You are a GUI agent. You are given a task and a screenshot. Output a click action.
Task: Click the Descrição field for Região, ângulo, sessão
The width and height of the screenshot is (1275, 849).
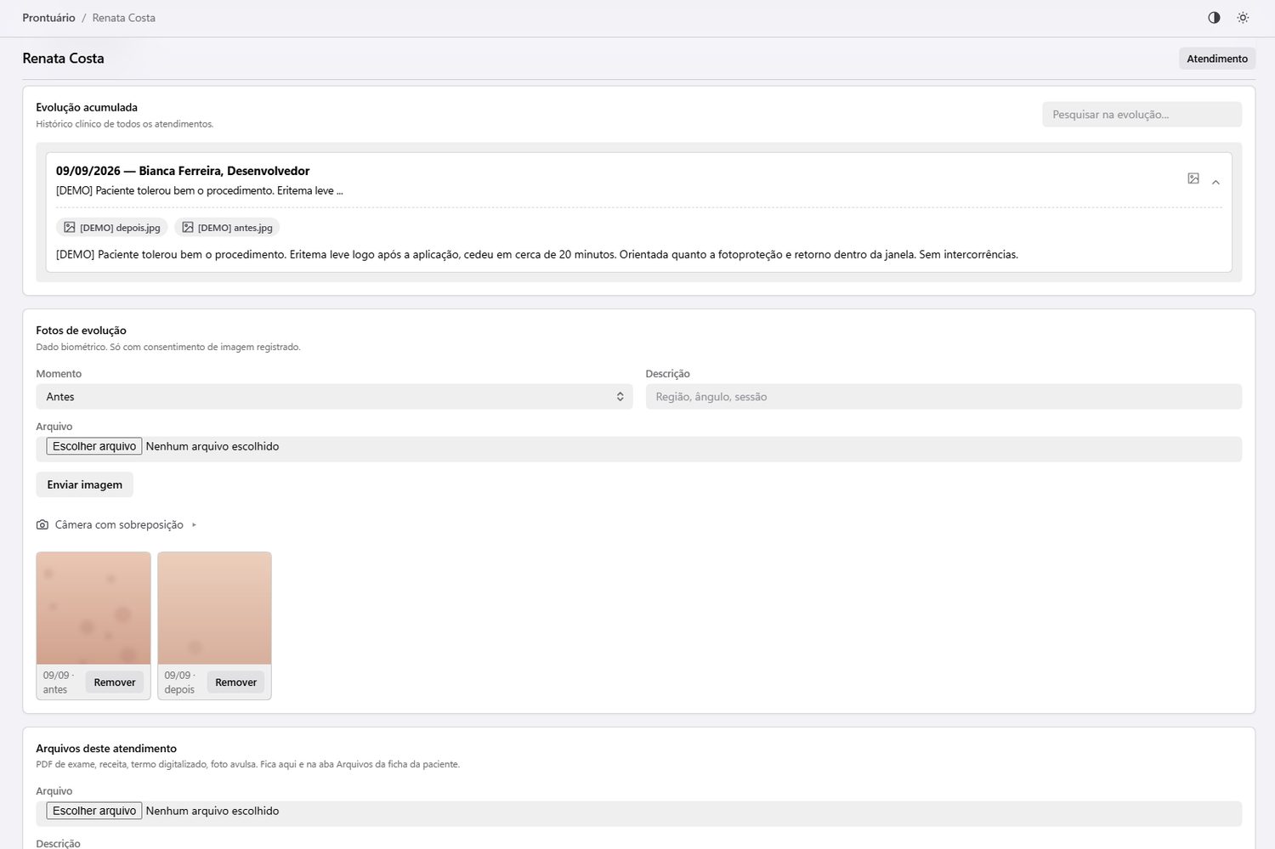pos(943,397)
